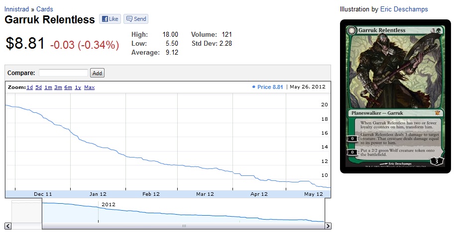The height and width of the screenshot is (240, 454).
Task: Set chart zoom to 3m
Action: click(58, 87)
